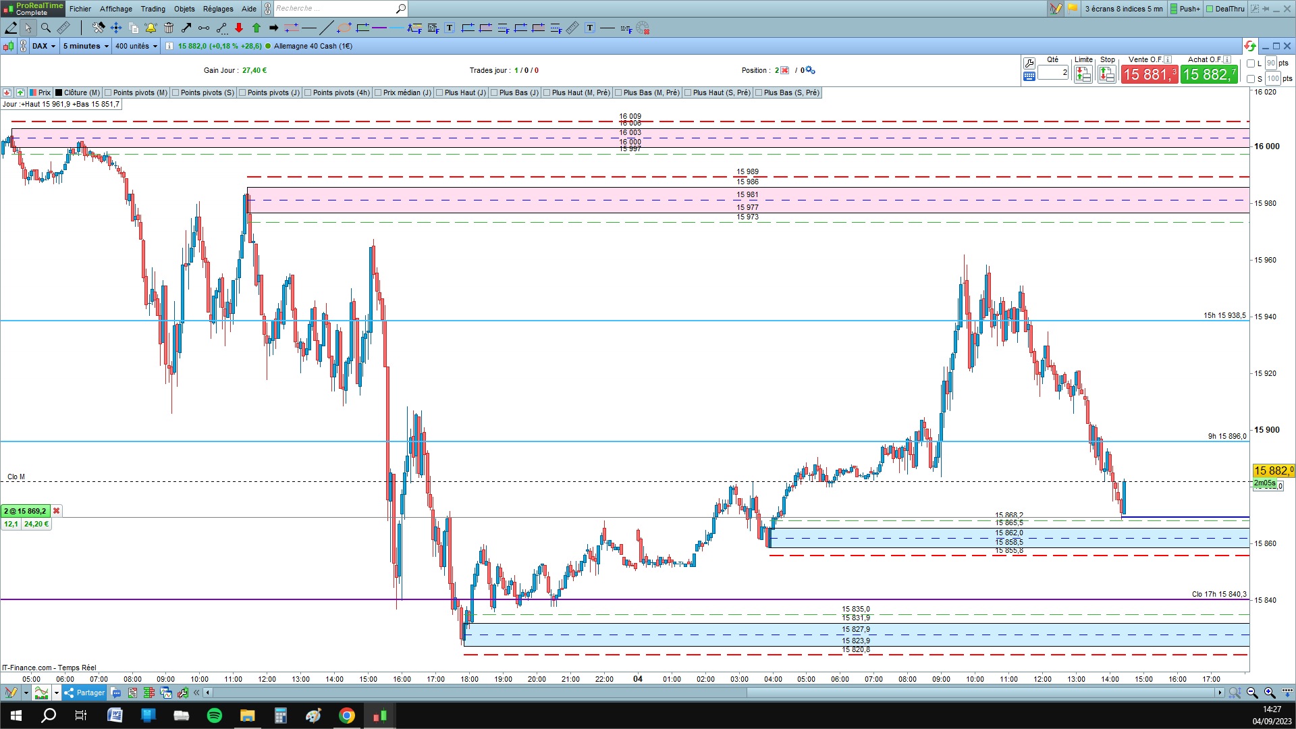This screenshot has height=729, width=1296.
Task: Open the 400 unités dropdown
Action: click(136, 46)
